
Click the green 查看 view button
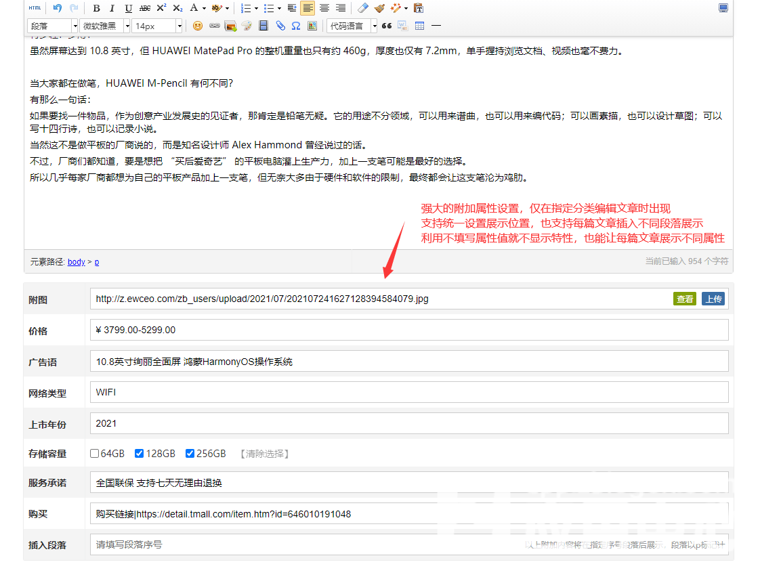[x=685, y=299]
